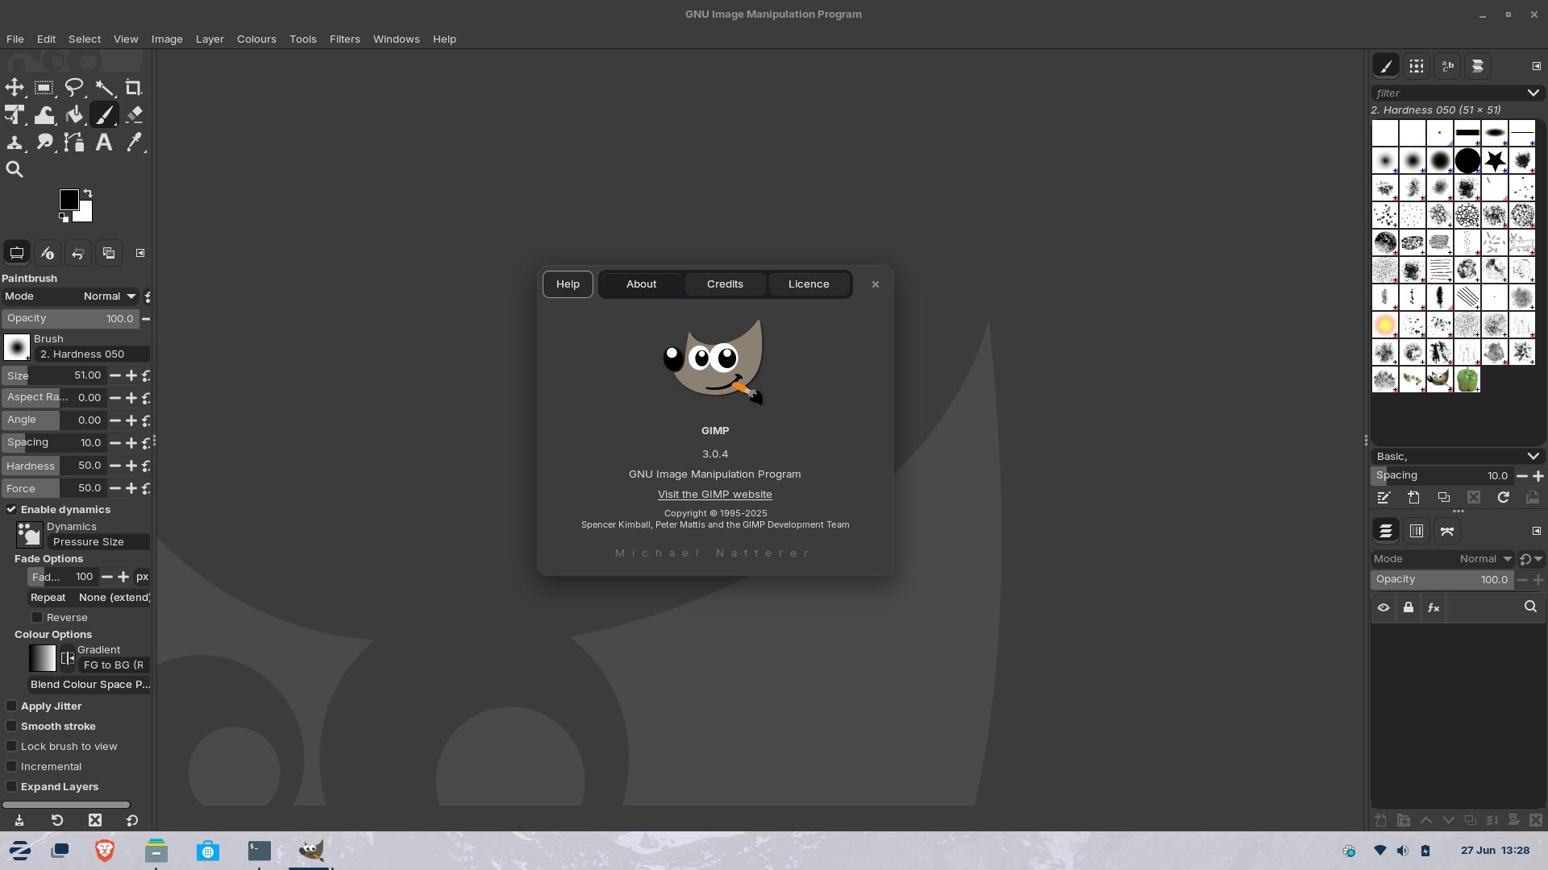
Task: Select the Unified Transform tool
Action: [x=15, y=115]
